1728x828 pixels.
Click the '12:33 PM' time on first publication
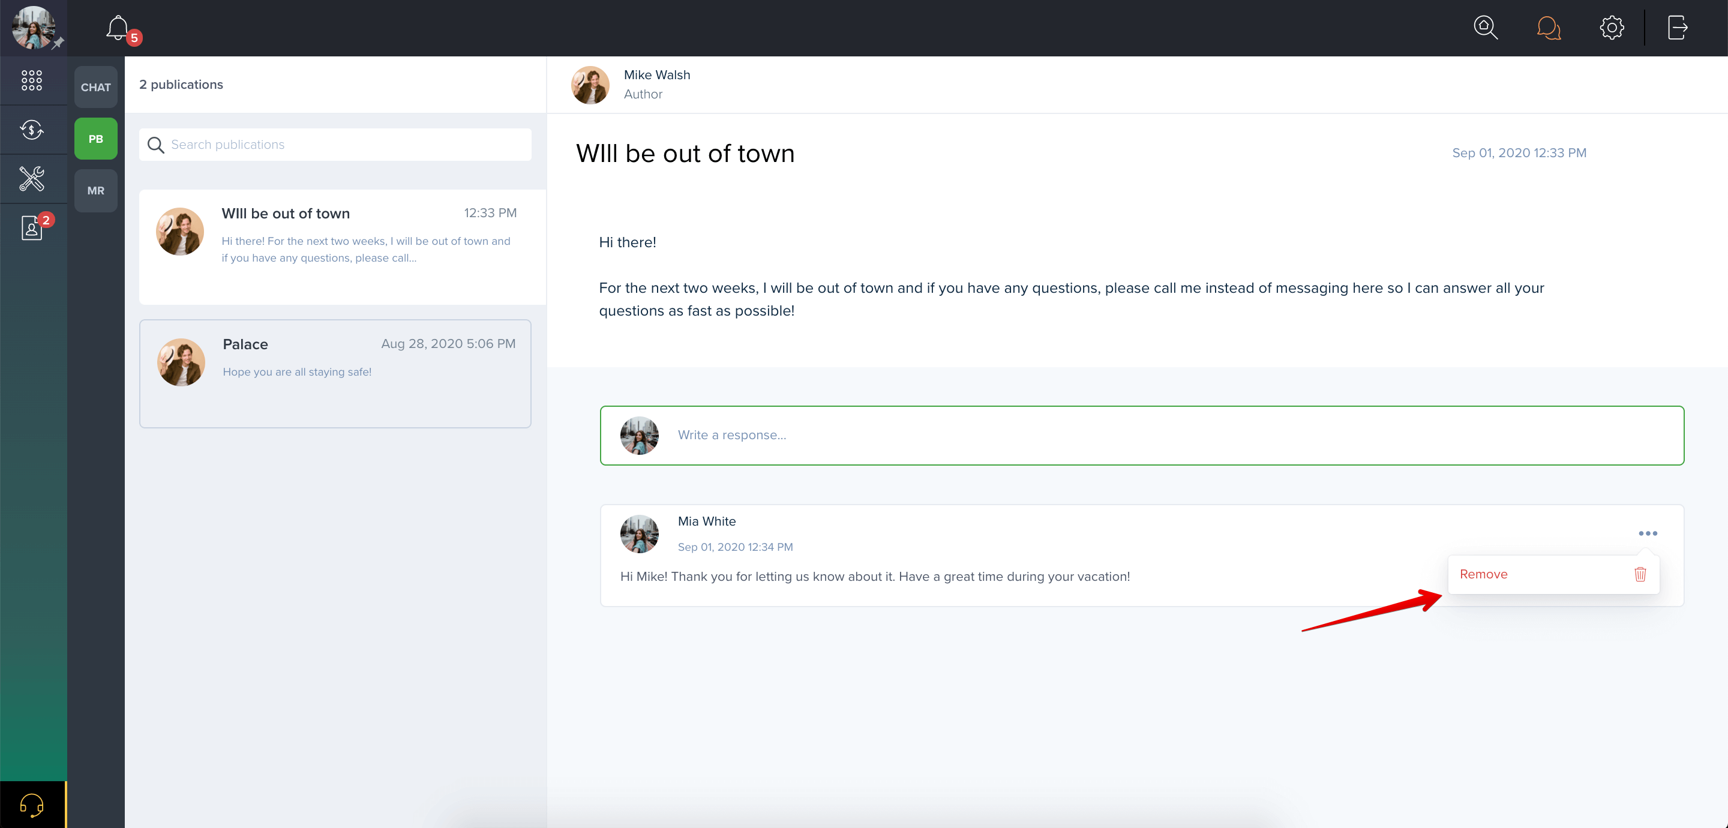490,214
